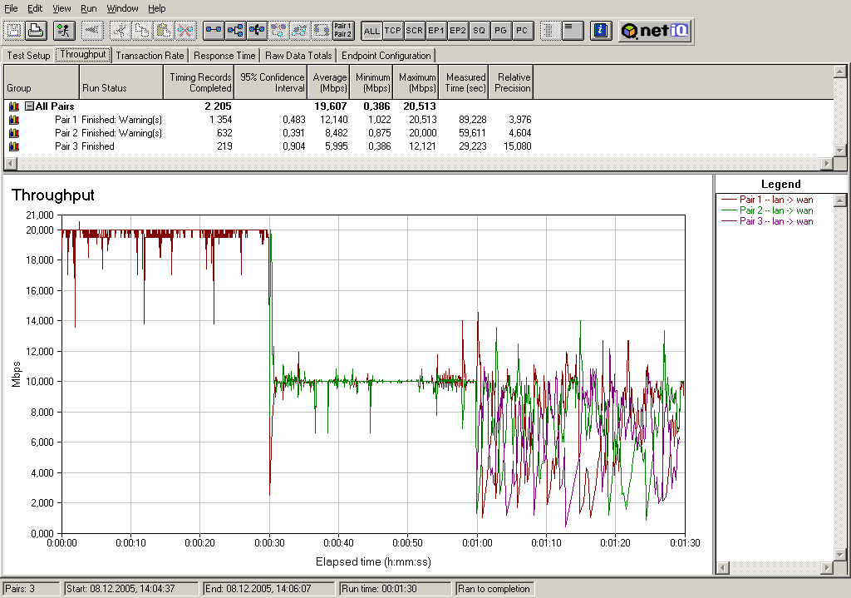Collapse the All Pairs group
851x598 pixels.
click(29, 106)
